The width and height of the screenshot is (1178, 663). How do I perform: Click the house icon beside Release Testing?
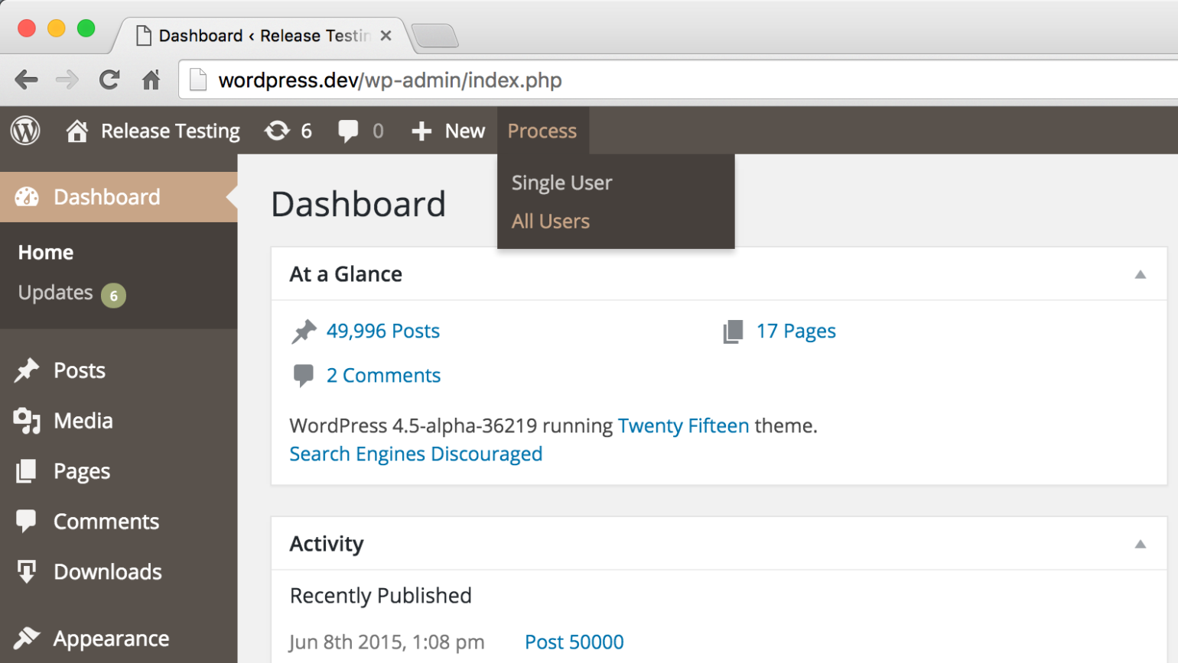click(76, 131)
